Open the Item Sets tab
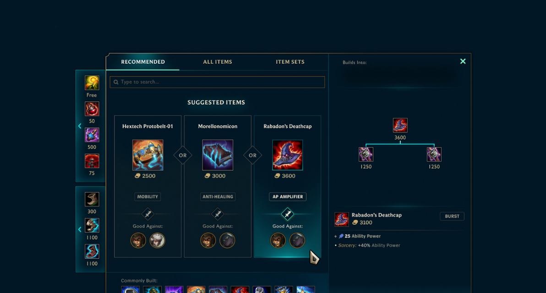Screen dimensions: 546x293 (x=290, y=62)
